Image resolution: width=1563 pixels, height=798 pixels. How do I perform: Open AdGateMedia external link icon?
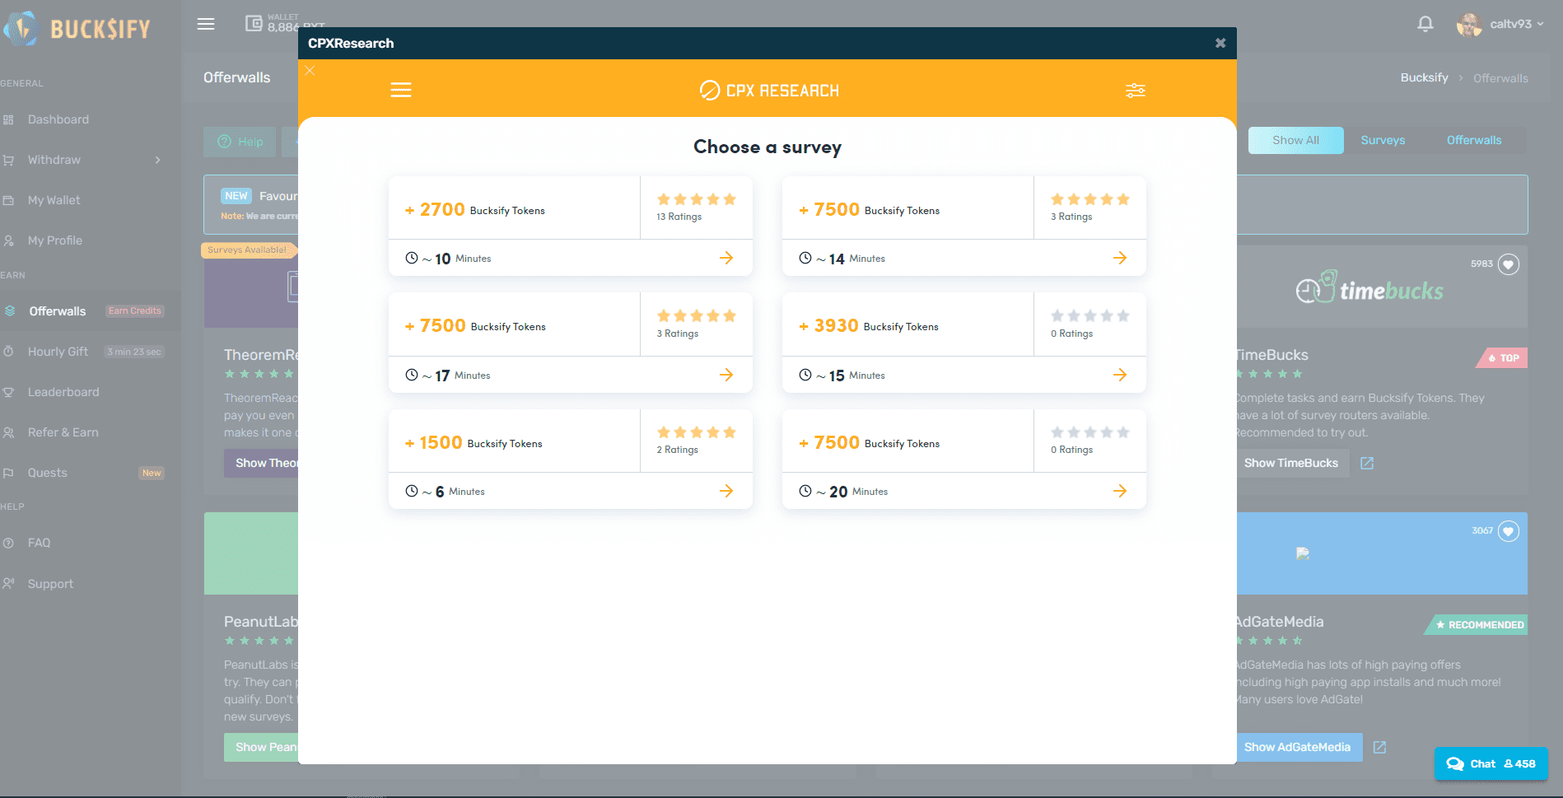(1380, 747)
